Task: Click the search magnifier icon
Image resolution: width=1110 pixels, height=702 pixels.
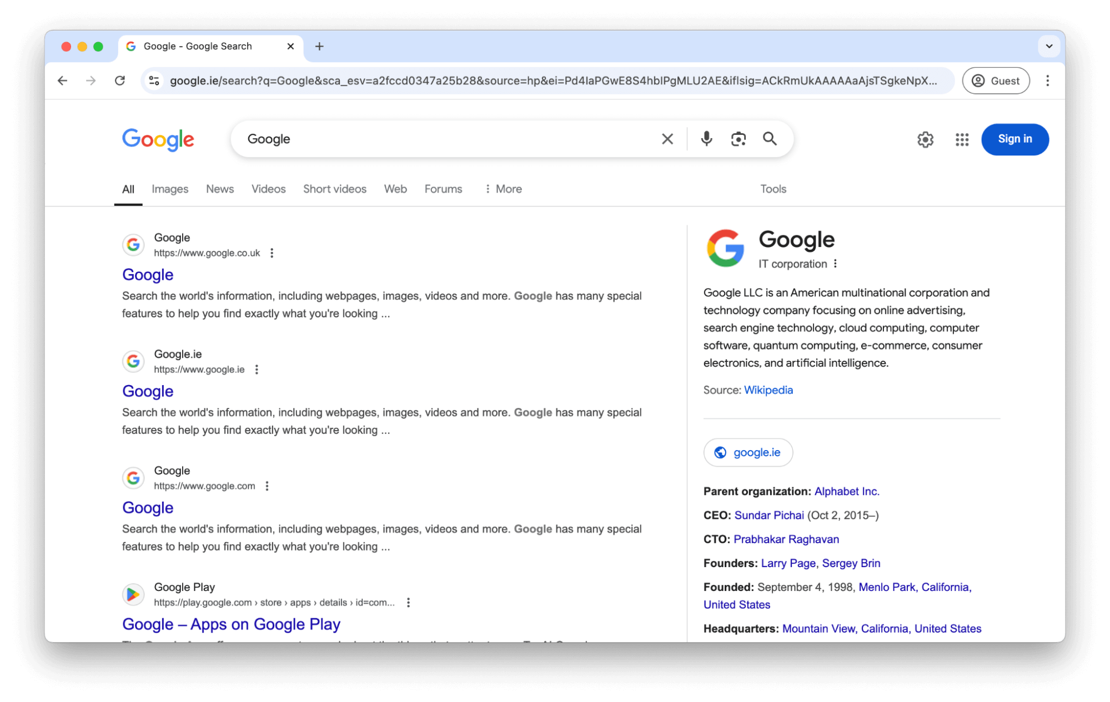Action: (770, 139)
